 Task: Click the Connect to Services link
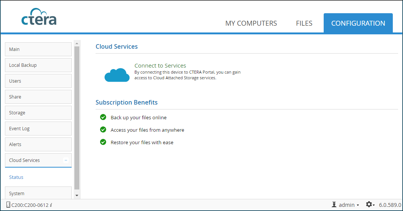[x=160, y=66]
